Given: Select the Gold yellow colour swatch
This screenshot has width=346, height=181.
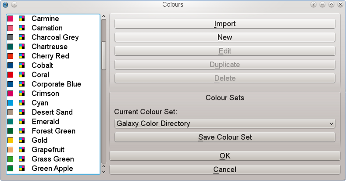Looking at the screenshot, I should tap(11, 140).
